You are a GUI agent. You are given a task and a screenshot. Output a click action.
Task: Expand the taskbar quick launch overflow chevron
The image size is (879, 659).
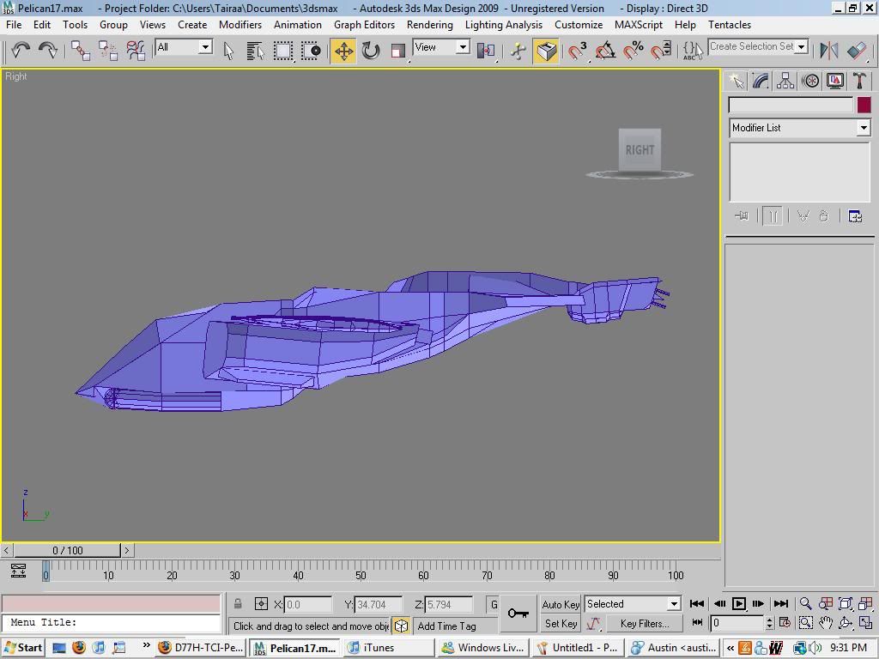pos(147,646)
